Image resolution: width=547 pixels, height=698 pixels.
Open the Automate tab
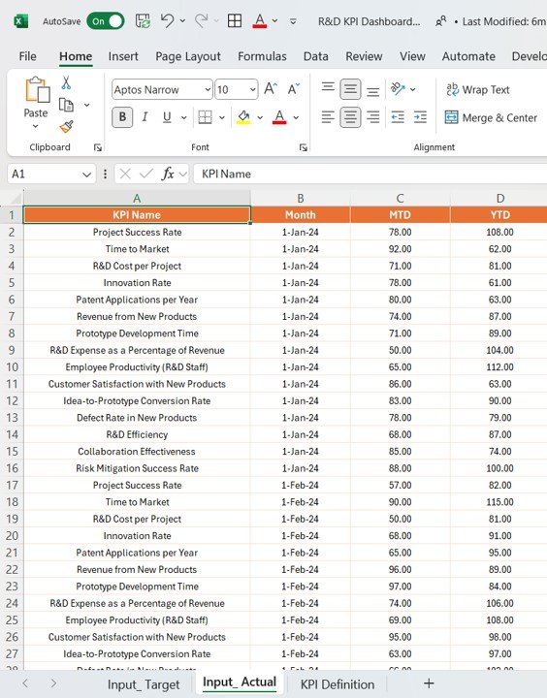pyautogui.click(x=468, y=56)
